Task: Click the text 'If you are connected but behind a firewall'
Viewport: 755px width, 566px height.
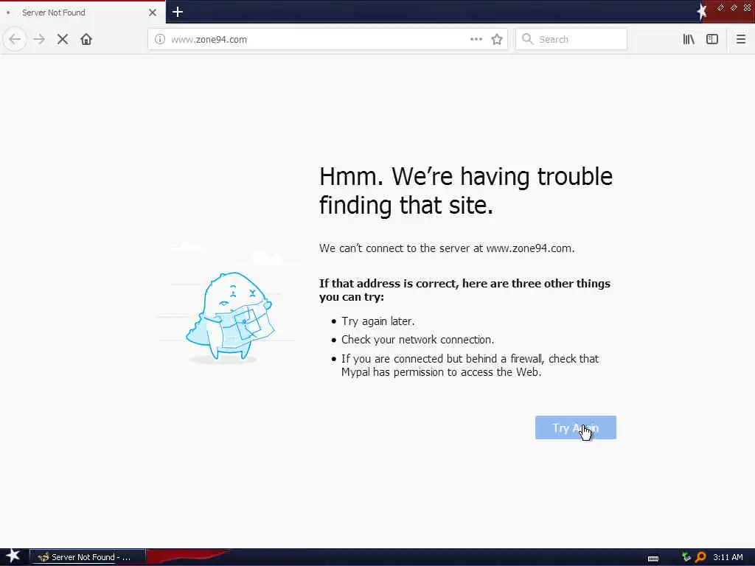Action: click(442, 359)
